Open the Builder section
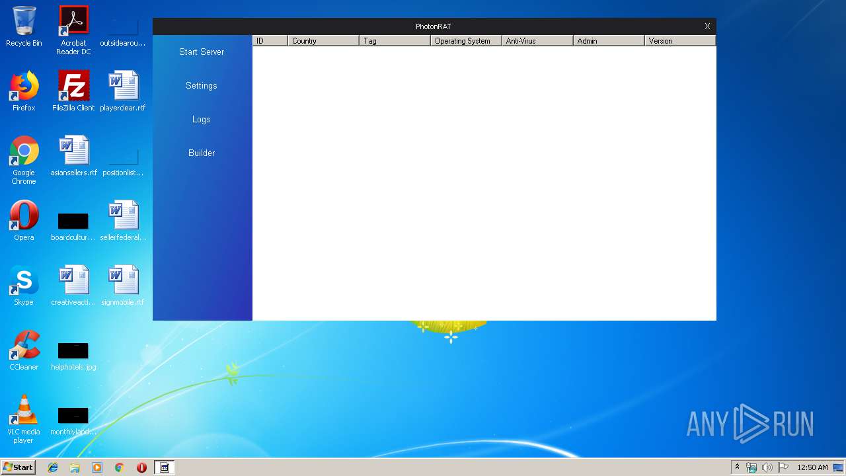The height and width of the screenshot is (476, 846). coord(202,153)
